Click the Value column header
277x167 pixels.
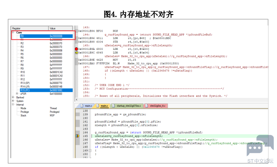pos(60,28)
